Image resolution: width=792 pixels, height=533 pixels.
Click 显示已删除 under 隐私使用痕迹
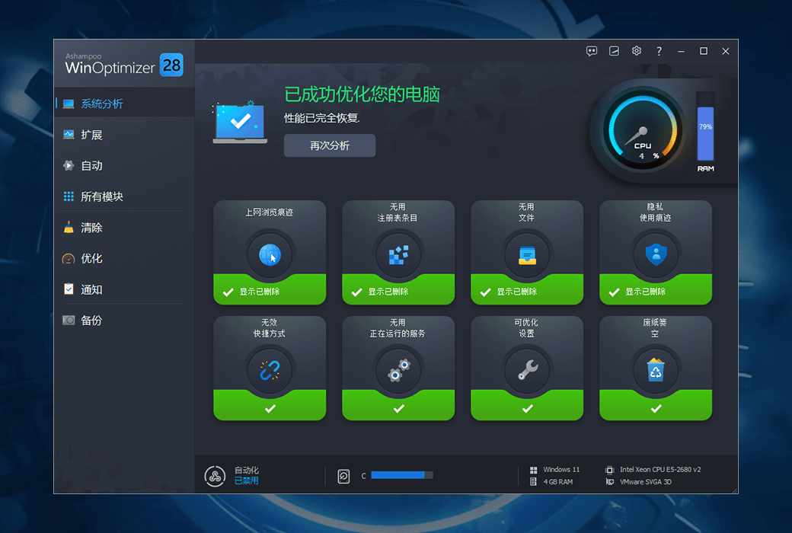646,292
